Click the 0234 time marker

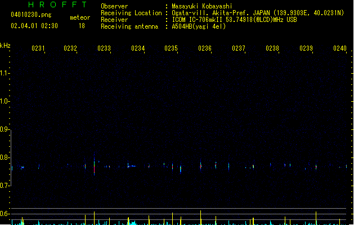point(138,48)
